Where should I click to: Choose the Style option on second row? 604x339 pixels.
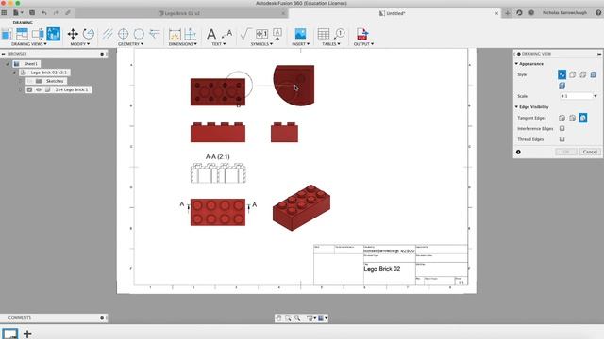click(562, 85)
